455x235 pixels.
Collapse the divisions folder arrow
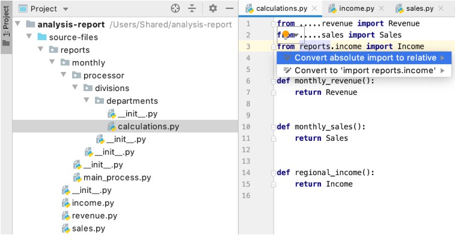click(x=76, y=88)
